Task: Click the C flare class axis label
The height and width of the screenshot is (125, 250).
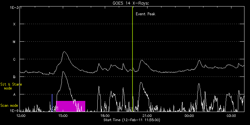Action: click(x=14, y=59)
